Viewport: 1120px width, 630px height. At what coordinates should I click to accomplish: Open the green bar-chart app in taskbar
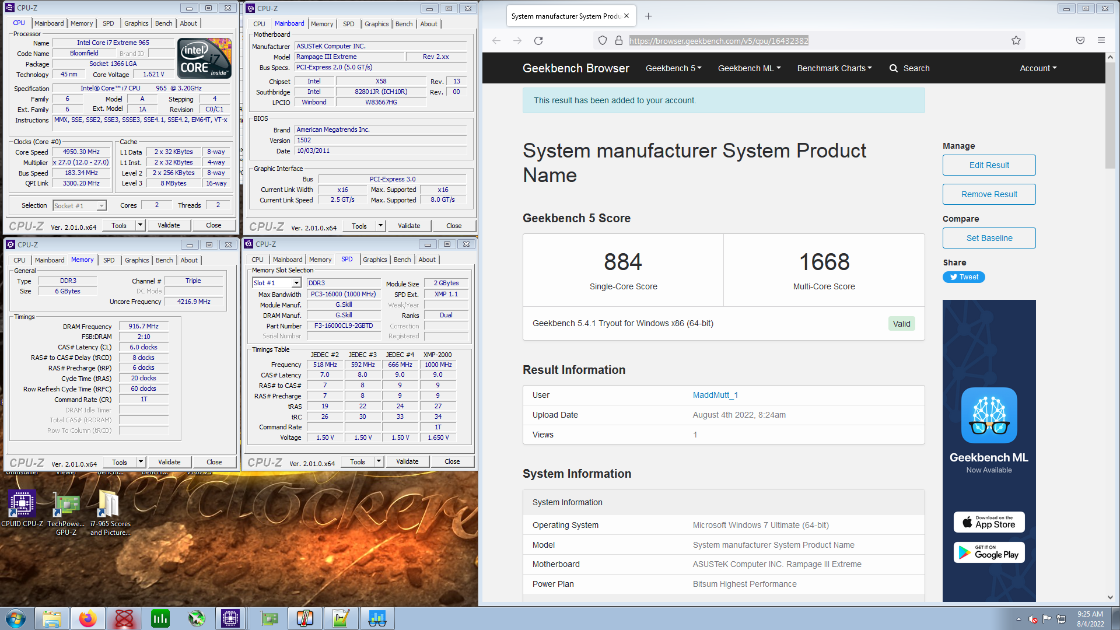pos(160,618)
